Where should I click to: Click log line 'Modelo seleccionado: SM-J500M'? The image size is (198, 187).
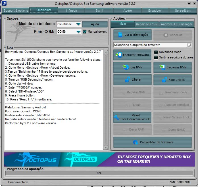click(27, 115)
